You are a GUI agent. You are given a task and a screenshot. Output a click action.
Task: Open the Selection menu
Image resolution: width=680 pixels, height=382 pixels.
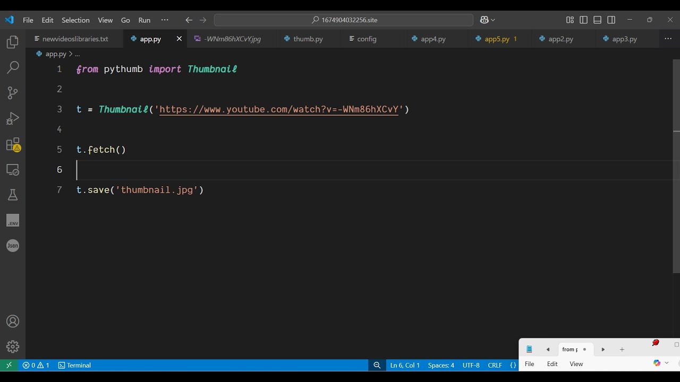tap(75, 20)
